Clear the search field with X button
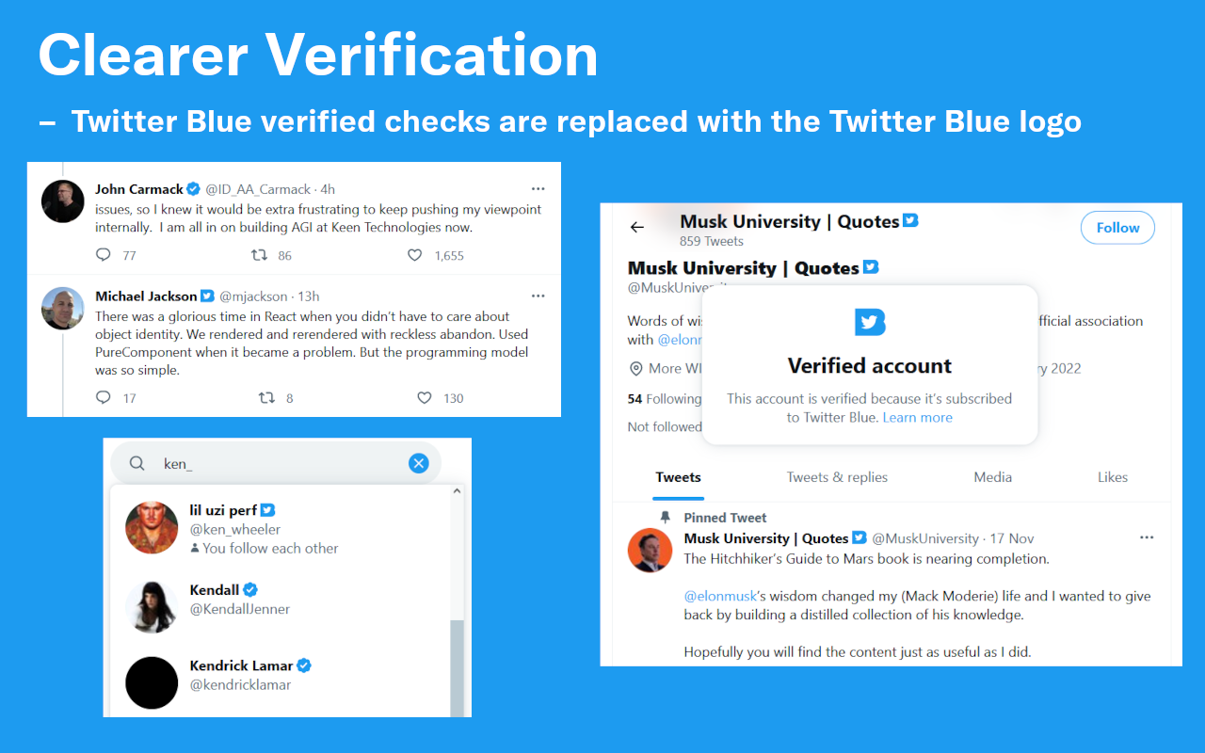Screen dimensions: 1205x753 tap(419, 463)
